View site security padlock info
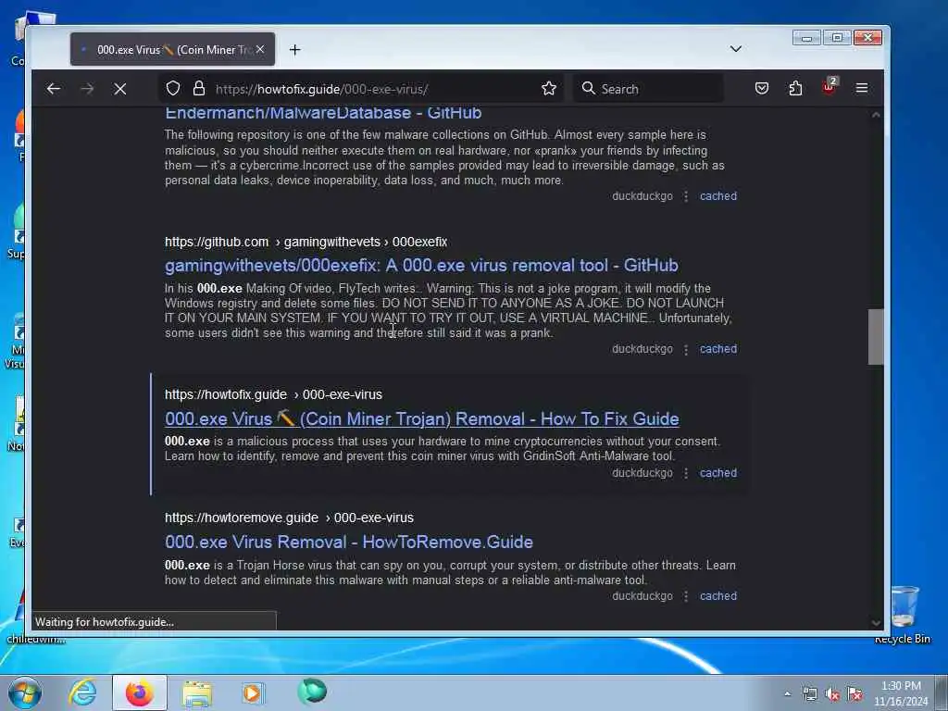Screen dimensions: 948x711 pos(199,89)
